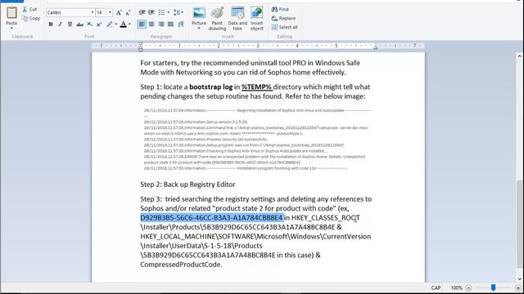Open the font size 14 dropdown
Image resolution: width=524 pixels, height=294 pixels.
110,12
